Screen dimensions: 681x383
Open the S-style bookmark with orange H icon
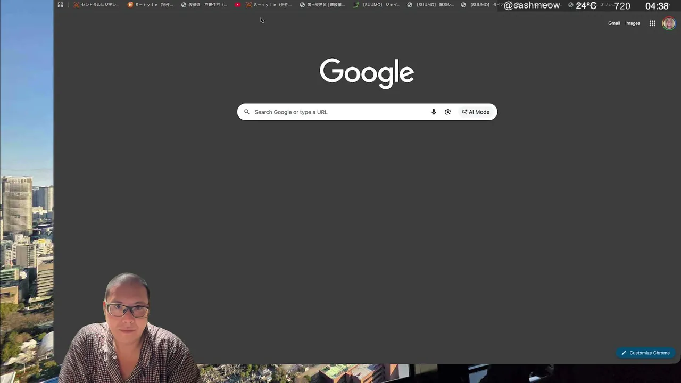click(x=151, y=5)
